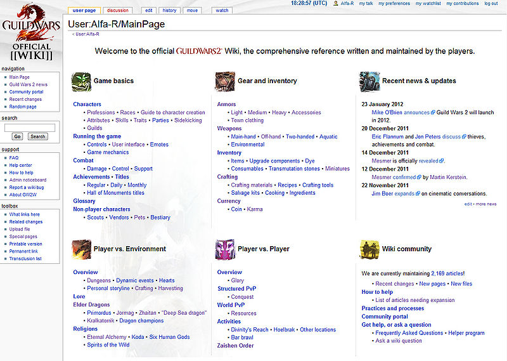The image size is (507, 361).
Task: Click Report a wiki bug link
Action: coord(27,187)
